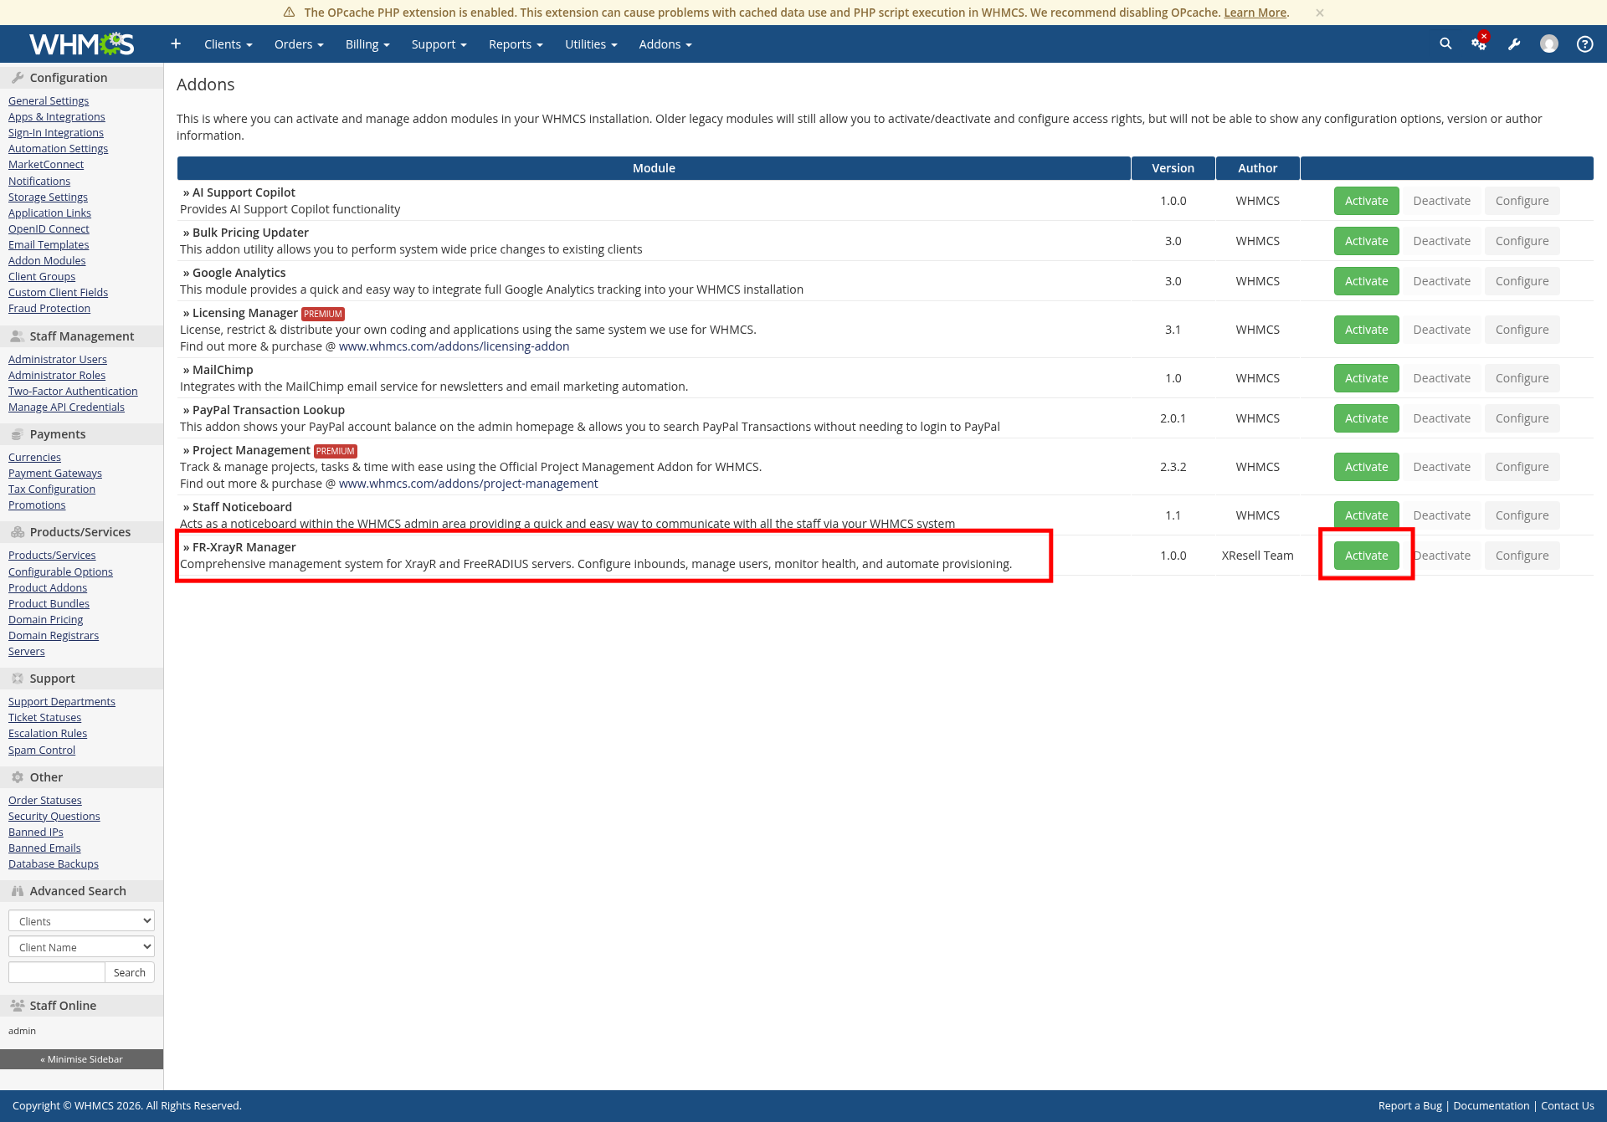Open the Client Name field dropdown

pos(81,946)
